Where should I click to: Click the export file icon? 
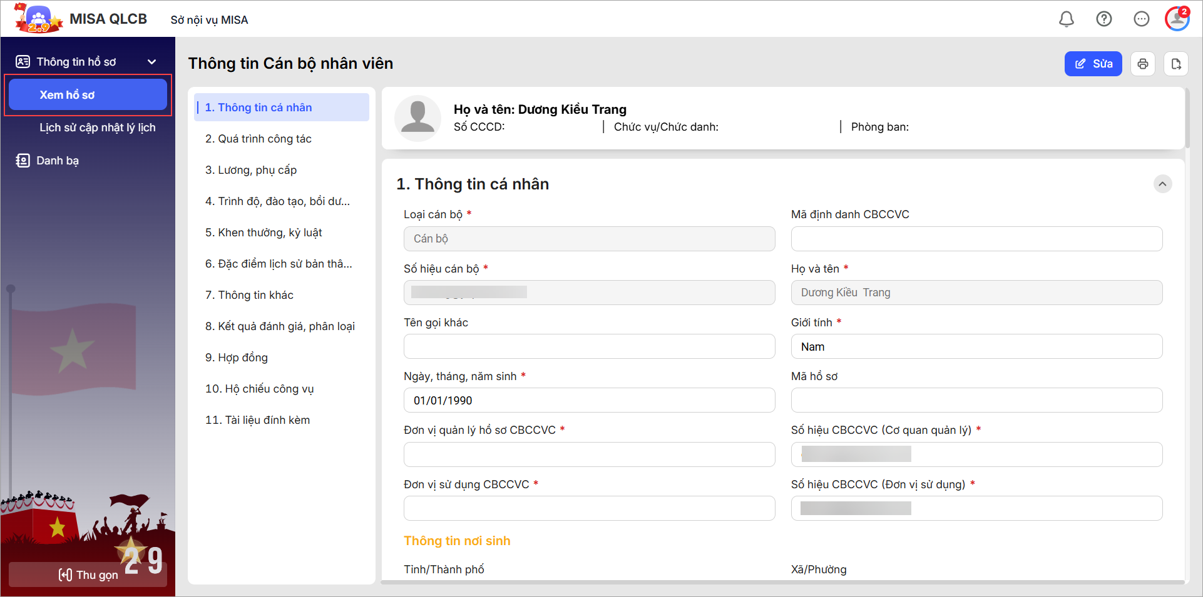[1175, 64]
